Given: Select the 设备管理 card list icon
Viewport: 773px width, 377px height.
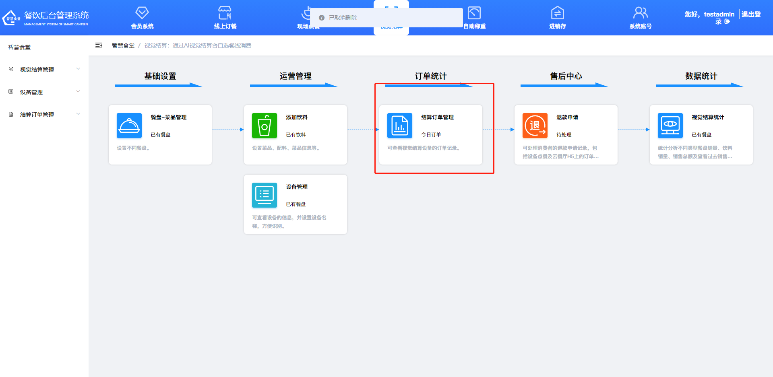Looking at the screenshot, I should [264, 195].
